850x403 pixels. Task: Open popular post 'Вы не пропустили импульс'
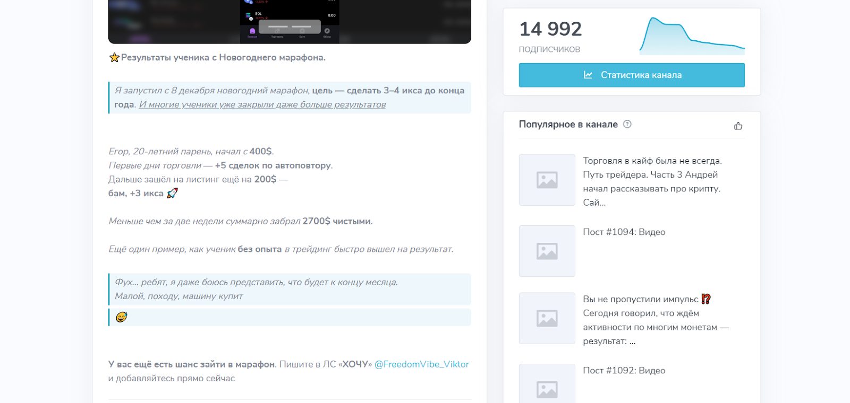tap(656, 320)
